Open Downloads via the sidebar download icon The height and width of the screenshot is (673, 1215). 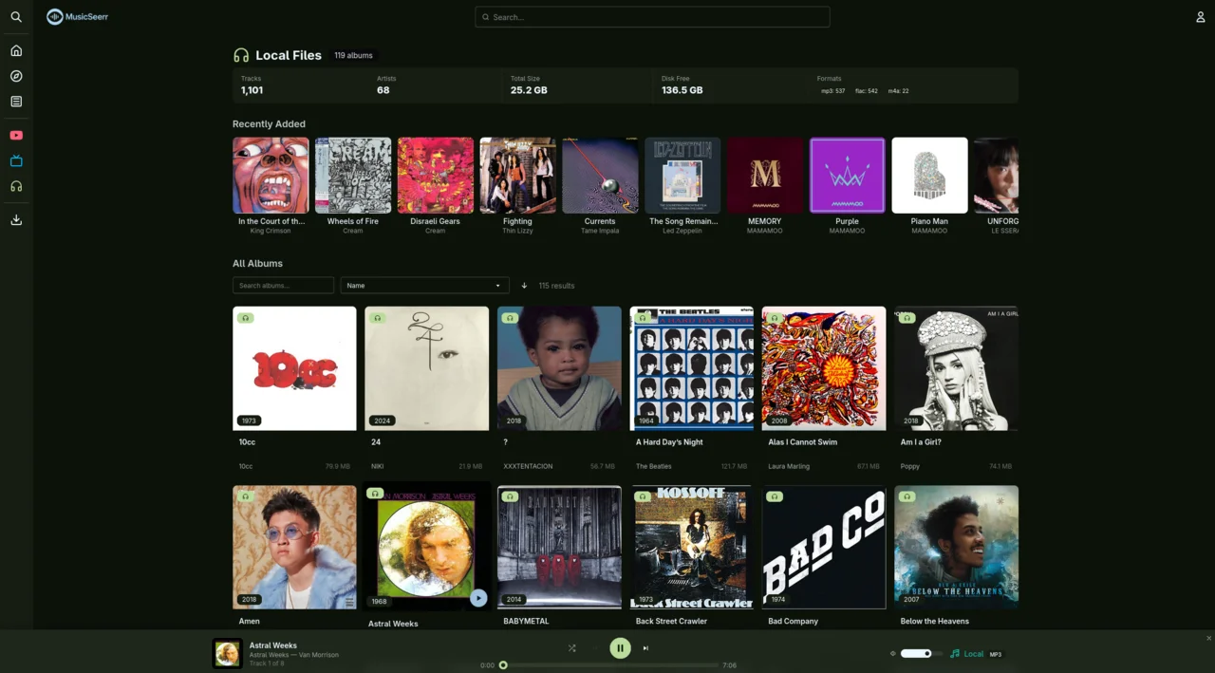[x=15, y=219]
